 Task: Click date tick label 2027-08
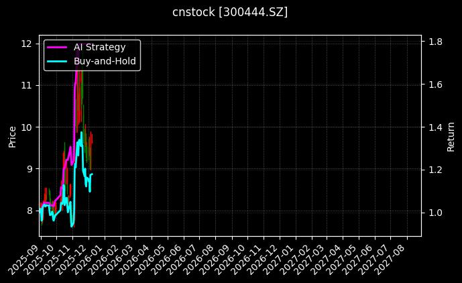click(x=389, y=260)
